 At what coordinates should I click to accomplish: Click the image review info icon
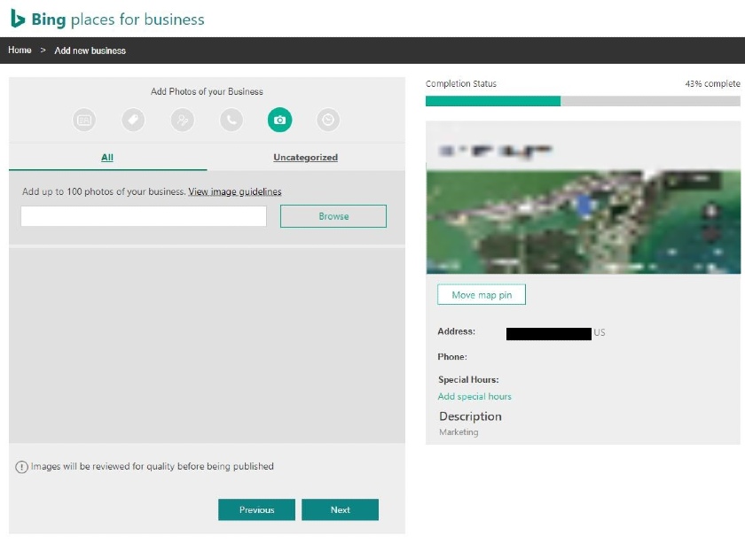point(21,467)
